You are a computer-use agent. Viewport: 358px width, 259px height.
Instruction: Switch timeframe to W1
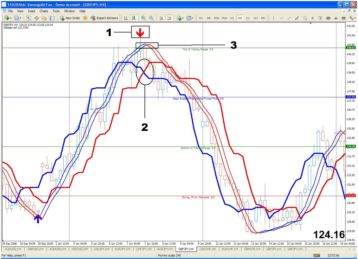pos(255,18)
